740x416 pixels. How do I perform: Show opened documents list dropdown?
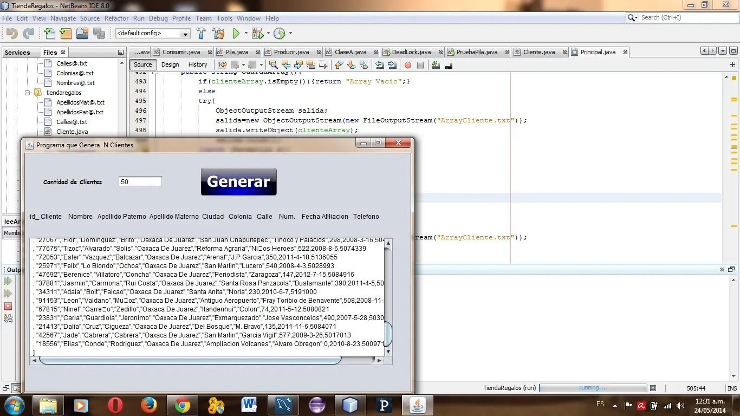[723, 51]
